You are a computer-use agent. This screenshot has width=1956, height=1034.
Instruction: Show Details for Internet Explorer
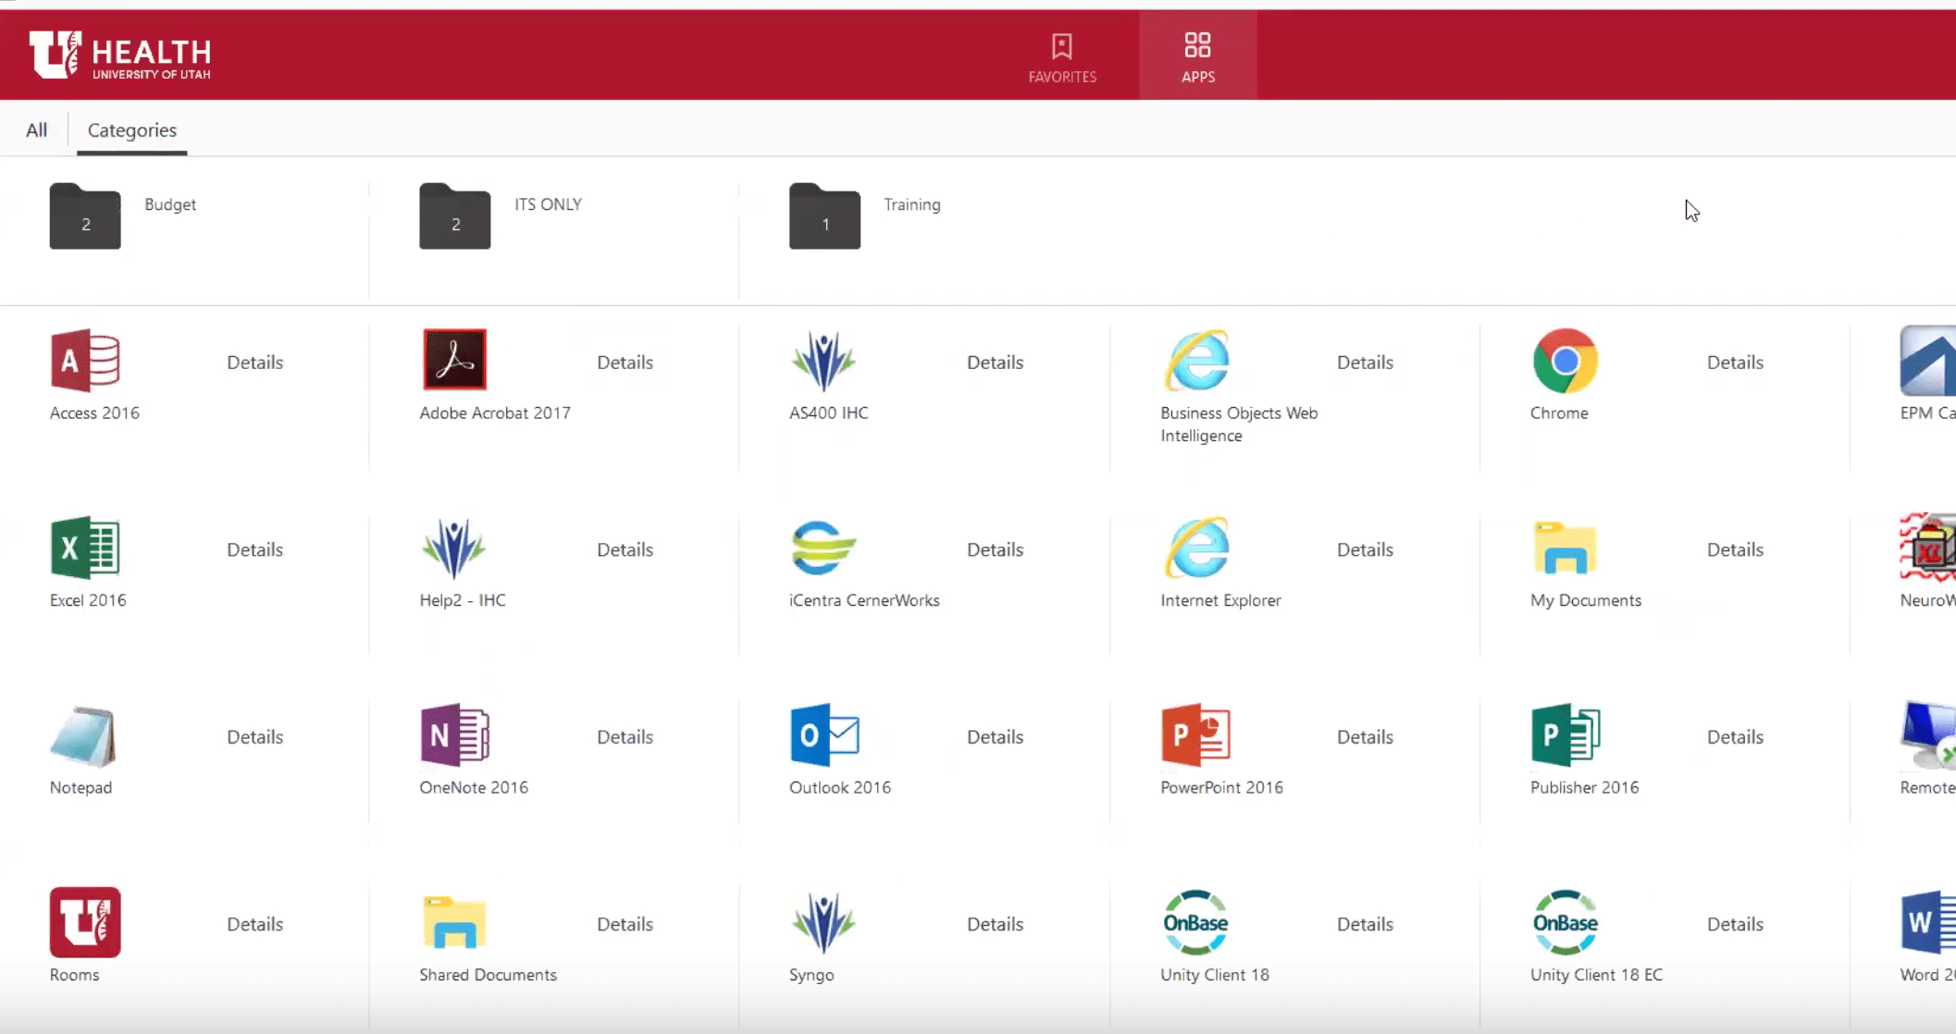[x=1366, y=550]
